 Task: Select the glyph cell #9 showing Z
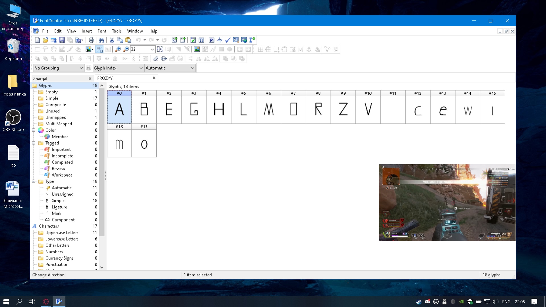[x=343, y=107]
